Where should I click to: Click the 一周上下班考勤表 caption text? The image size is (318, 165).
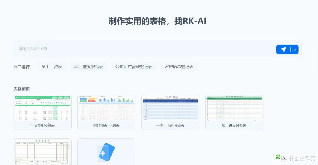tap(170, 126)
